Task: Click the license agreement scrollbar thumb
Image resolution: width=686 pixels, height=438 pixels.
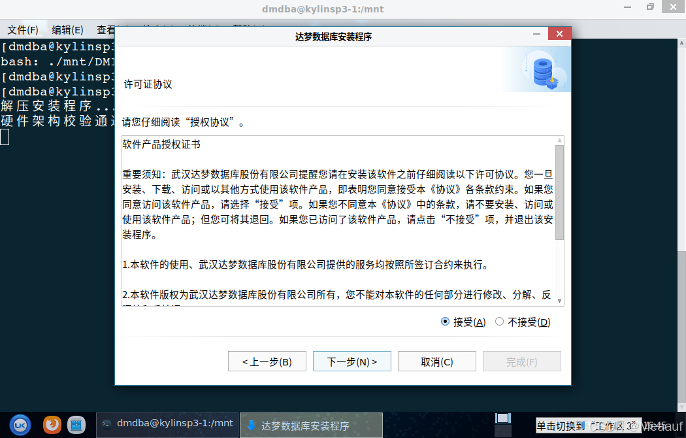Action: pos(559,193)
